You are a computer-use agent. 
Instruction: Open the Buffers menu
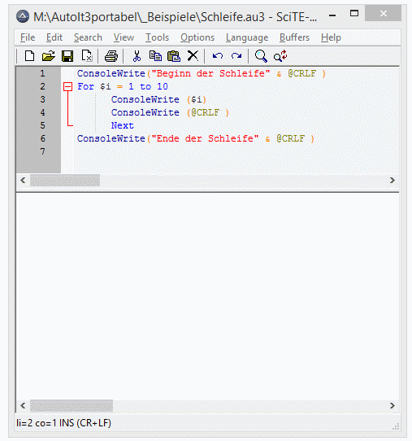[x=294, y=37]
